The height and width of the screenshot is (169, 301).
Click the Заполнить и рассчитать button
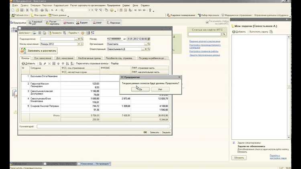39,51
